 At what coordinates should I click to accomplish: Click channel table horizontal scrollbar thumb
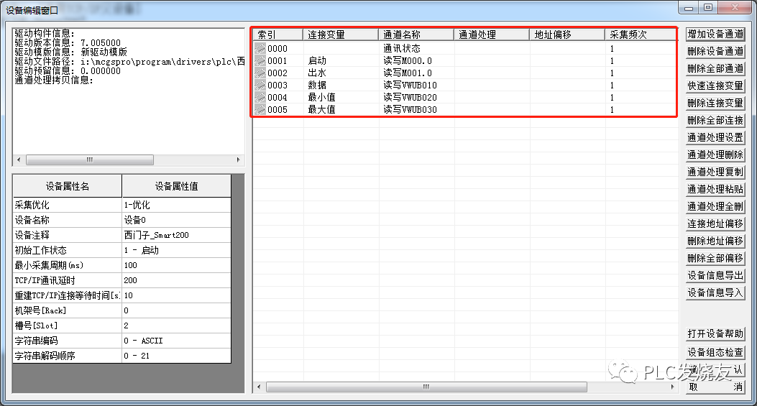pyautogui.click(x=426, y=387)
